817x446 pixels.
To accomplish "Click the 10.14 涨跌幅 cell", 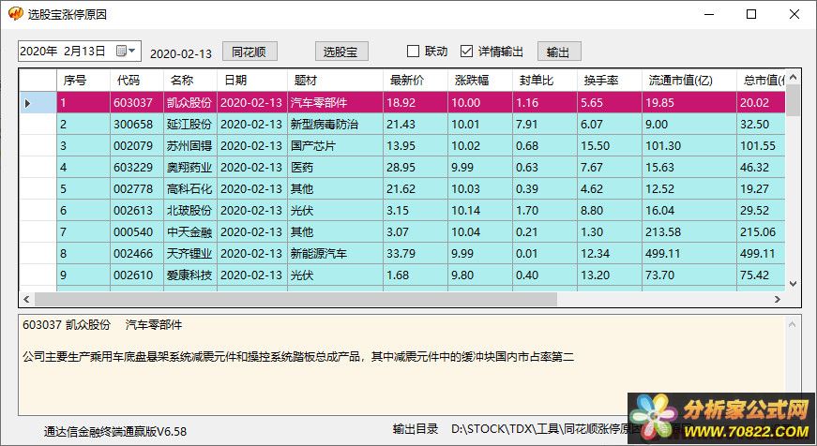I will (x=480, y=210).
